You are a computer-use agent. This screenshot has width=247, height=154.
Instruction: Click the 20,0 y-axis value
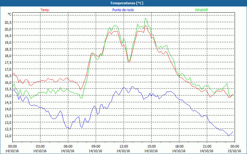coord(8,29)
